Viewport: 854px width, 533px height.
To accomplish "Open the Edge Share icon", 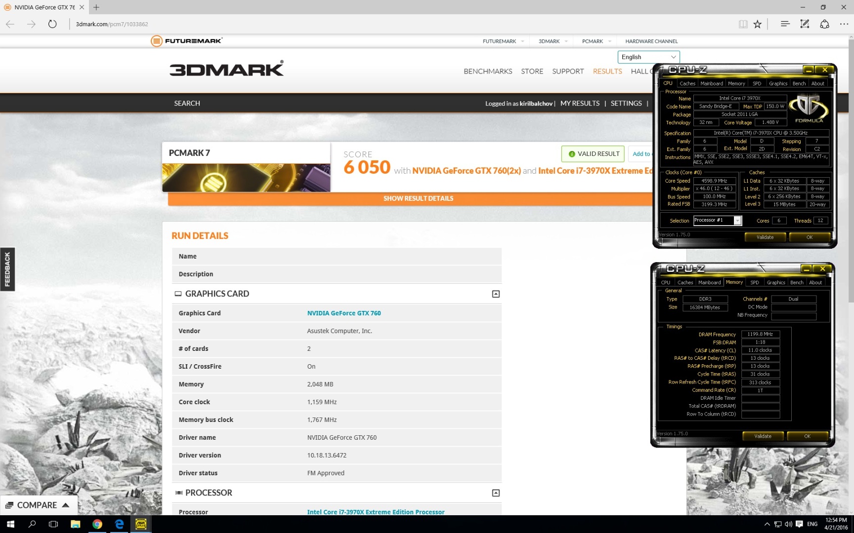I will coord(824,24).
